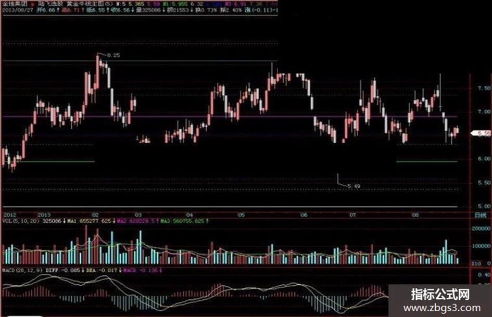The image size is (492, 317).
Task: Click the 05 month label on time axis
Action: click(x=241, y=215)
